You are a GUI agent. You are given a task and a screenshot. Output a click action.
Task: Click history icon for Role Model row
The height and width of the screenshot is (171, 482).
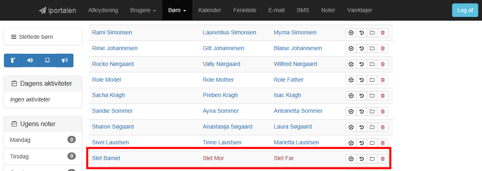(x=361, y=80)
